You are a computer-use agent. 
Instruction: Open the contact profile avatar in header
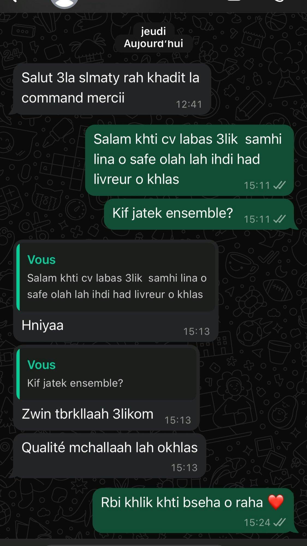point(64,3)
